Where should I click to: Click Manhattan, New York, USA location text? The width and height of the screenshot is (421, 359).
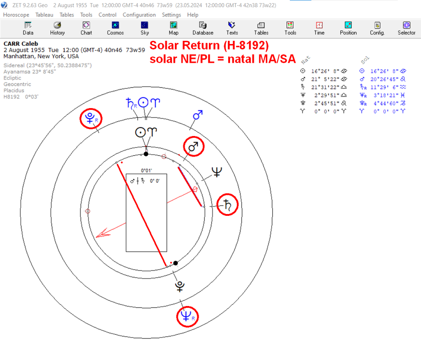[x=41, y=56]
